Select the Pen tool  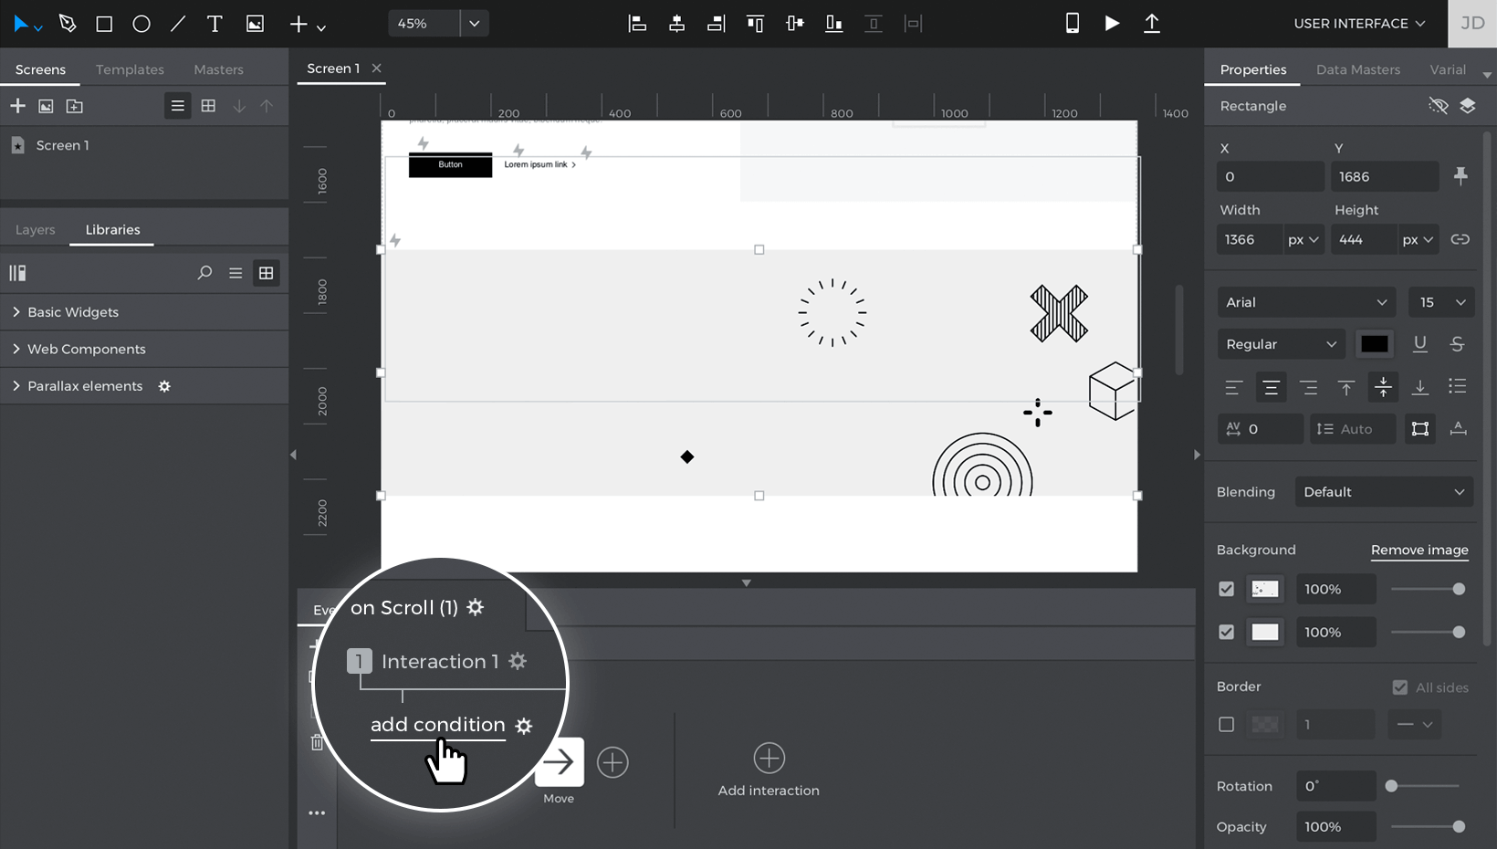[x=68, y=24]
